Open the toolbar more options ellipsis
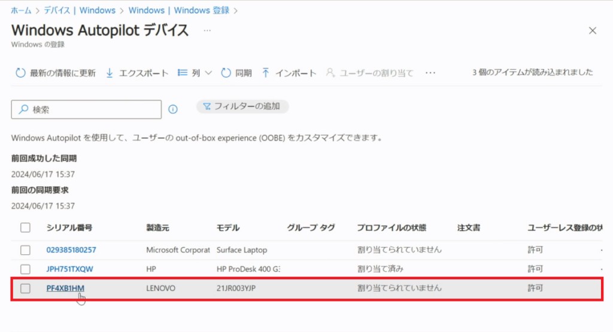613x332 pixels. (430, 73)
